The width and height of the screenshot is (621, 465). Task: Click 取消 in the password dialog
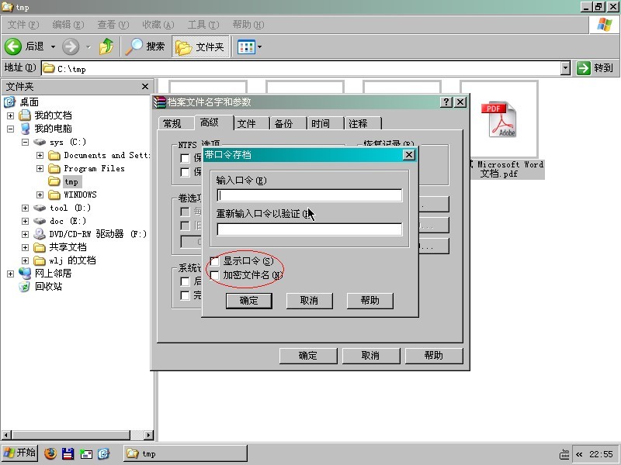tap(309, 301)
